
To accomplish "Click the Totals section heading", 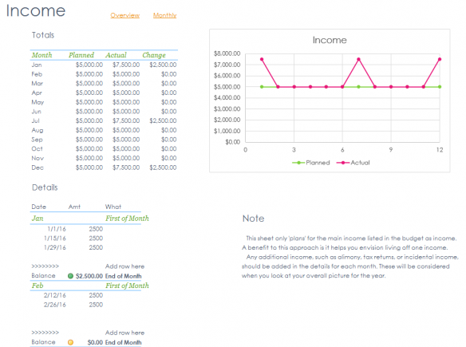I will coord(43,35).
